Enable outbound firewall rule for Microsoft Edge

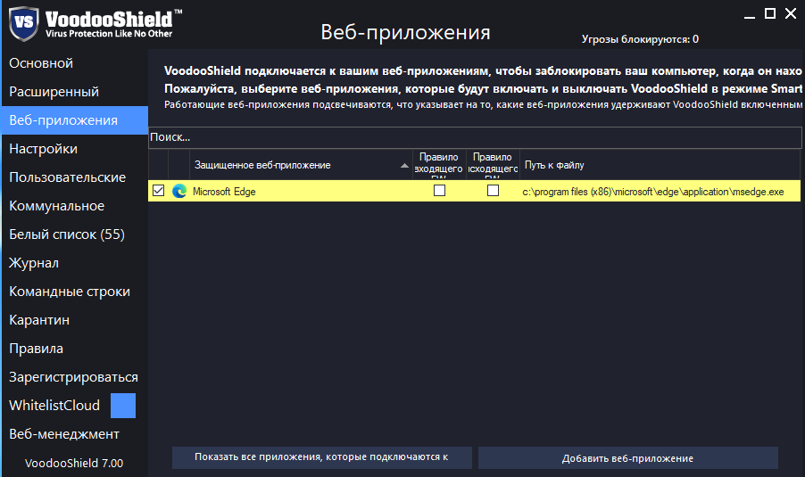(x=493, y=191)
